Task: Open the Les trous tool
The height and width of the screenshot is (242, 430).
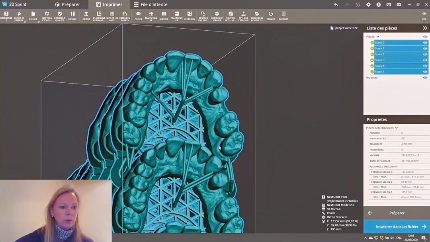Action: click(189, 16)
